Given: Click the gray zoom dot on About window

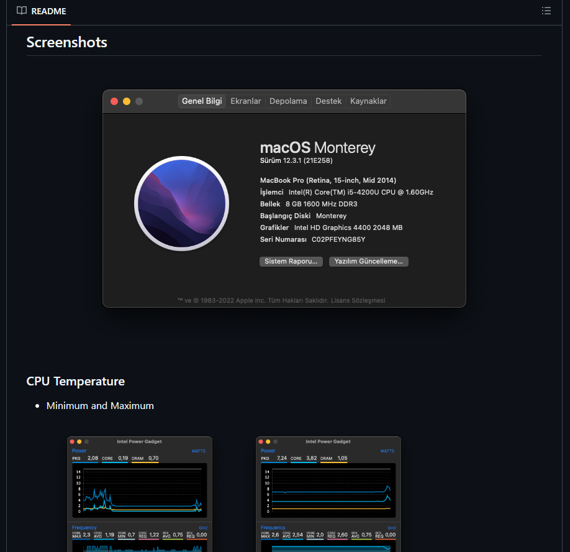Looking at the screenshot, I should [139, 101].
